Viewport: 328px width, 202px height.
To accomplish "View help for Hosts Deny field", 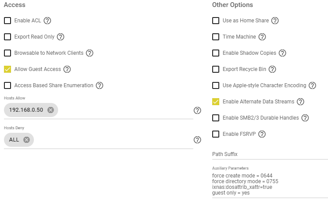I will pyautogui.click(x=197, y=140).
